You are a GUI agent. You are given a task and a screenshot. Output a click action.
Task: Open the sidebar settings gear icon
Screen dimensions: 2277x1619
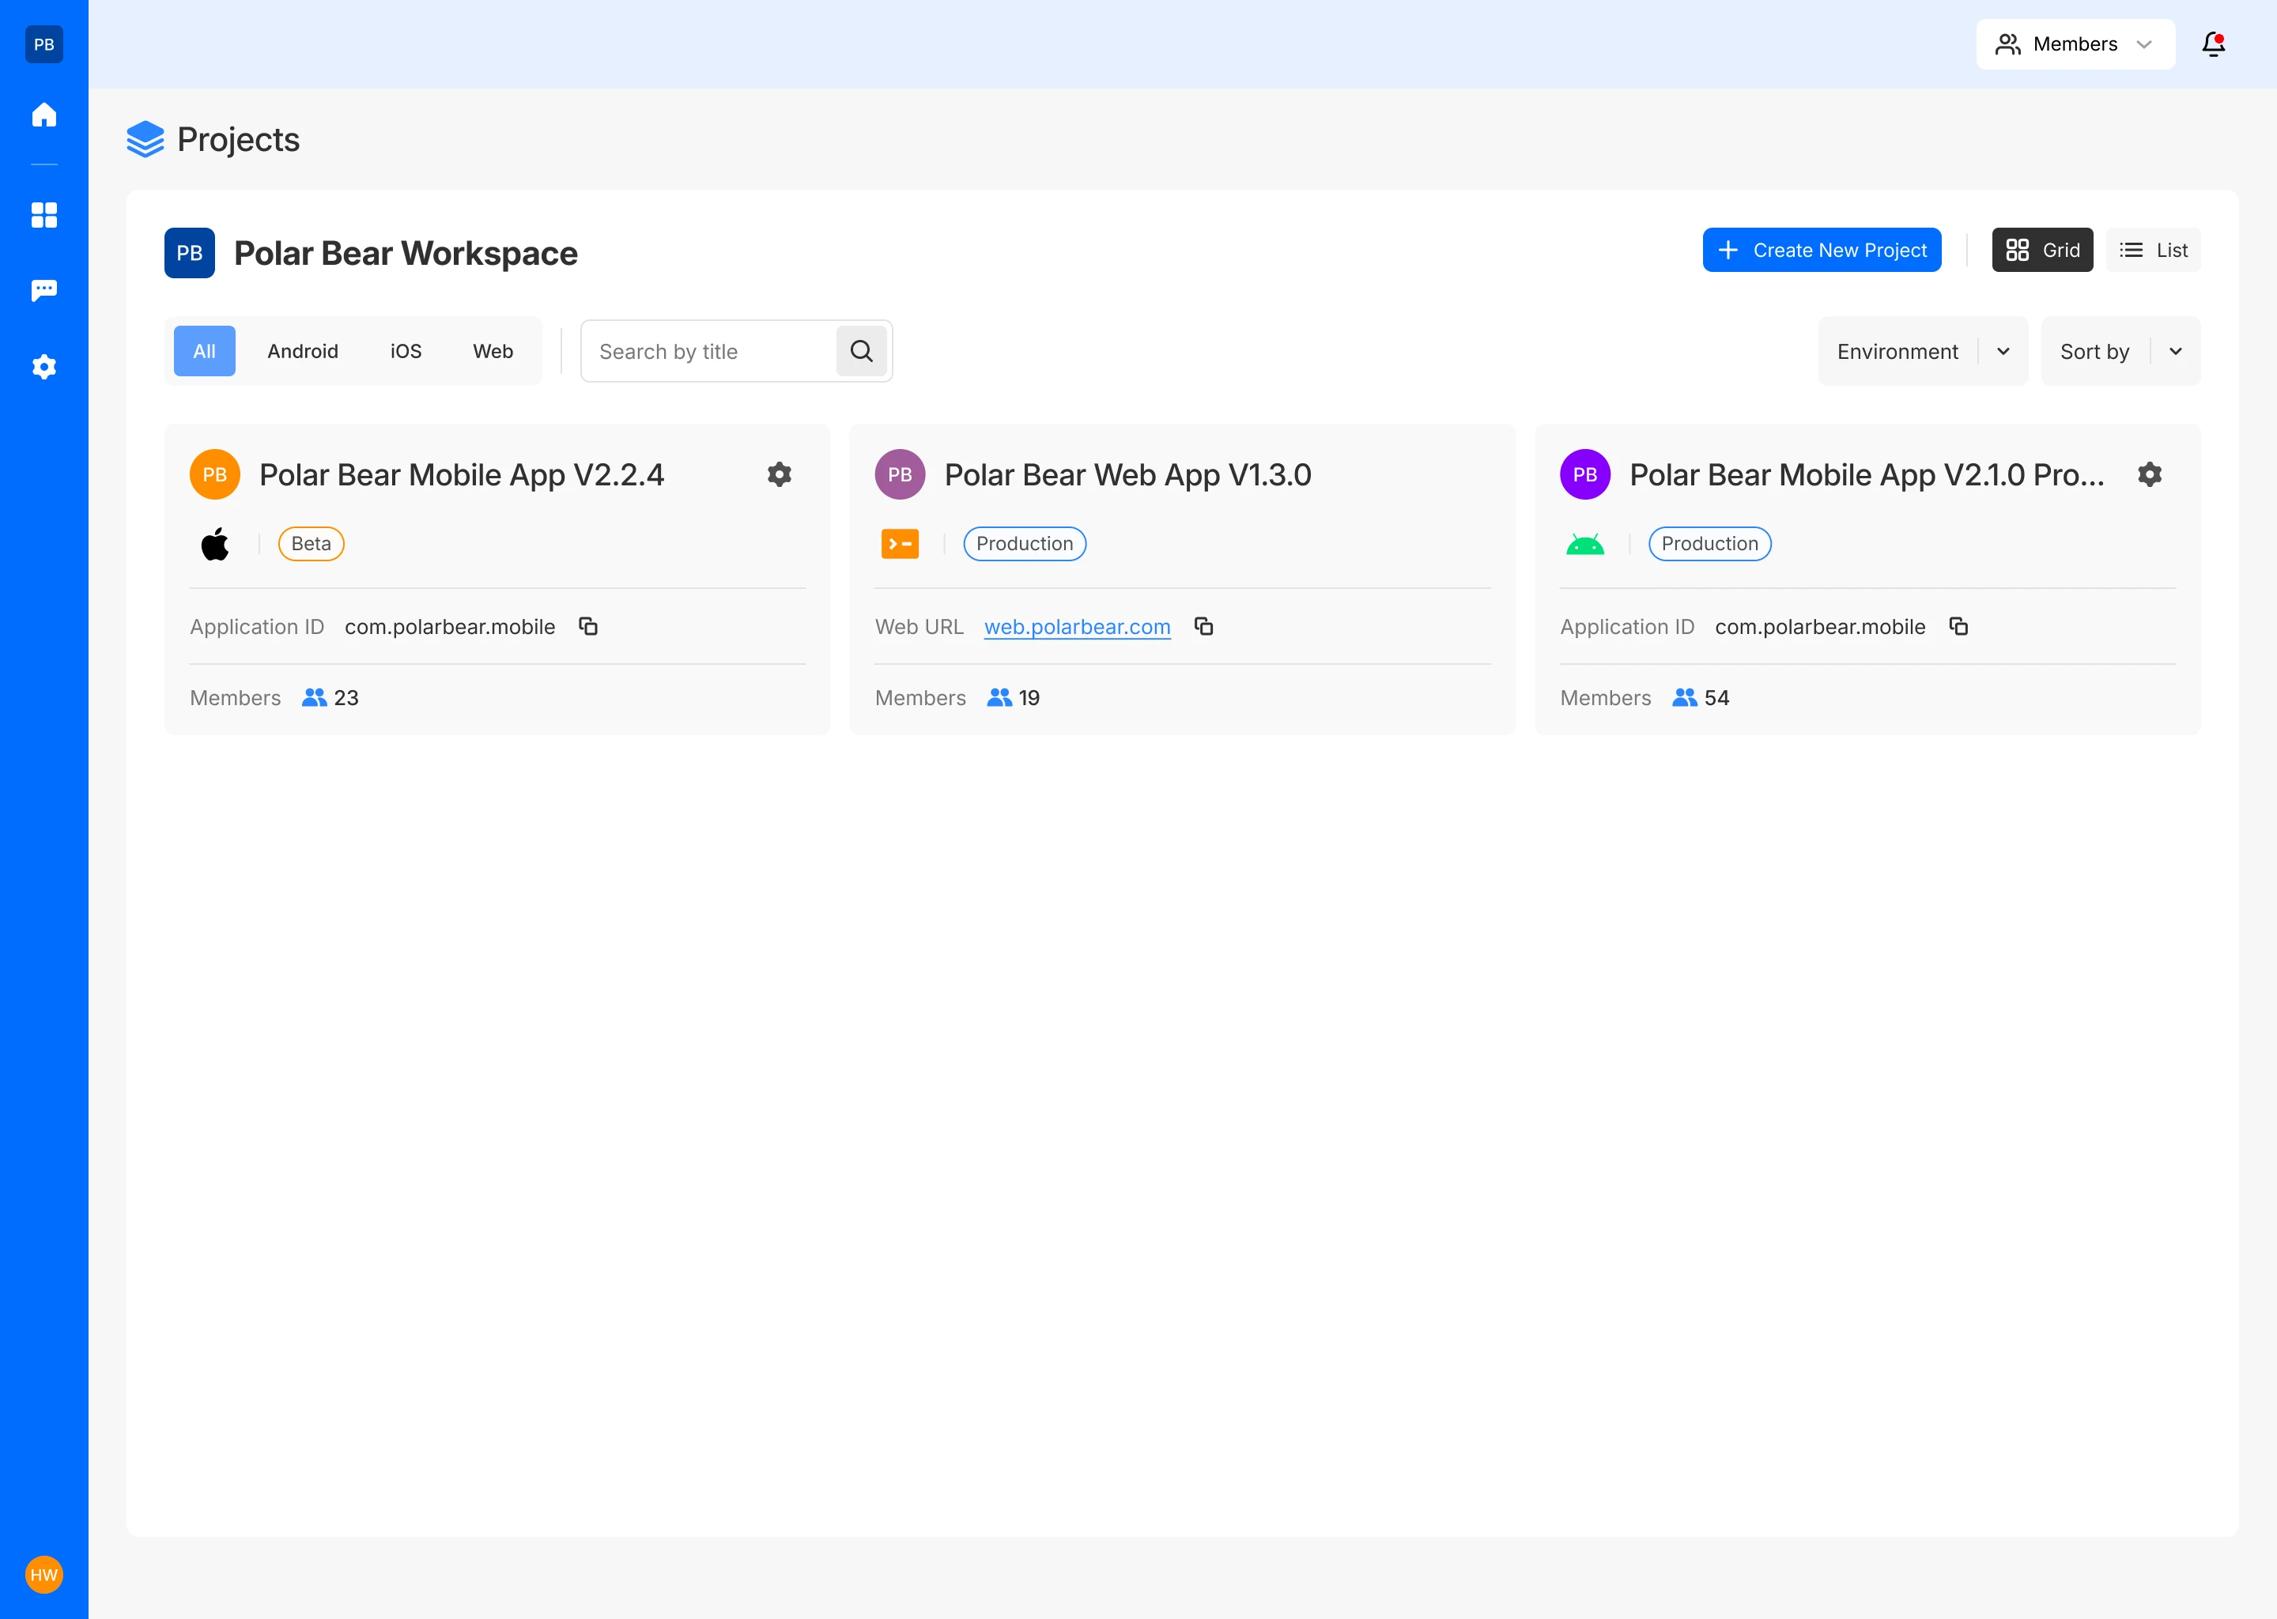43,367
